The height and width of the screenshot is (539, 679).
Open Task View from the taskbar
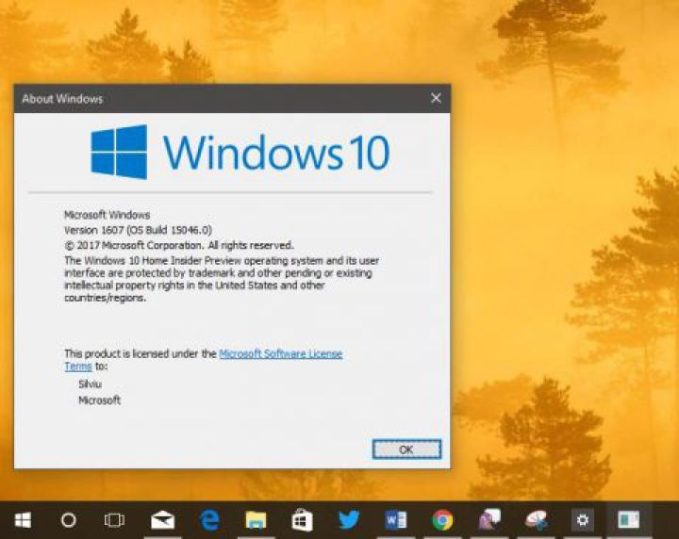click(114, 519)
